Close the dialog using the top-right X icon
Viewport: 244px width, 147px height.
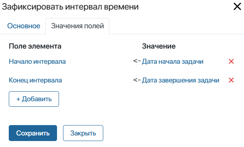point(237,7)
